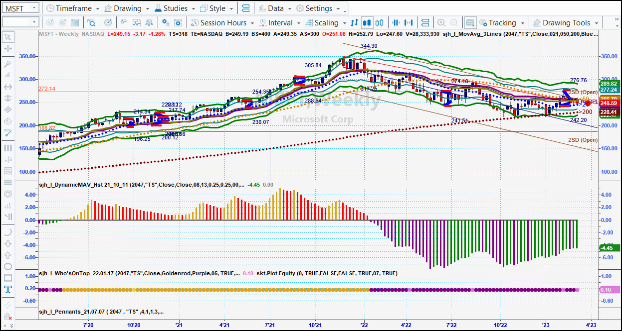622x331 pixels.
Task: Click the calendar grid toolbar icon
Action: (x=75, y=22)
